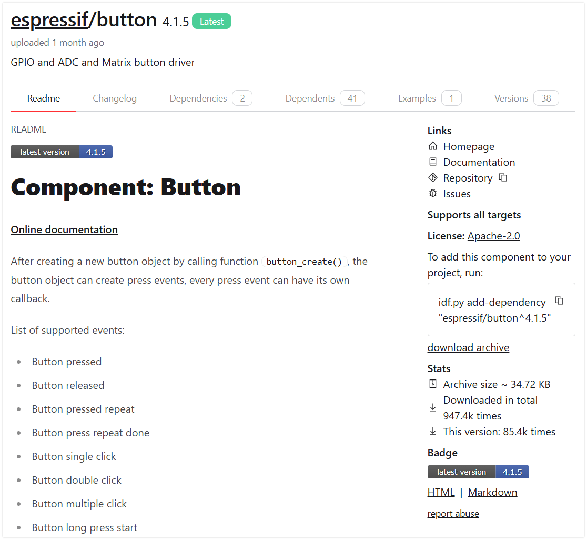The image size is (587, 540).
Task: Click the this-version download icon
Action: click(x=432, y=431)
